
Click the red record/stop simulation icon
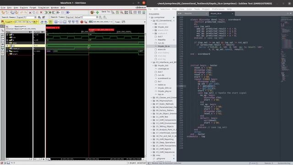pyautogui.click(x=81, y=22)
